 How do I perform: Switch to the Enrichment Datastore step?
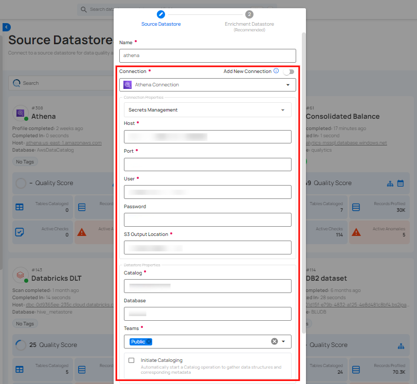pos(249,14)
